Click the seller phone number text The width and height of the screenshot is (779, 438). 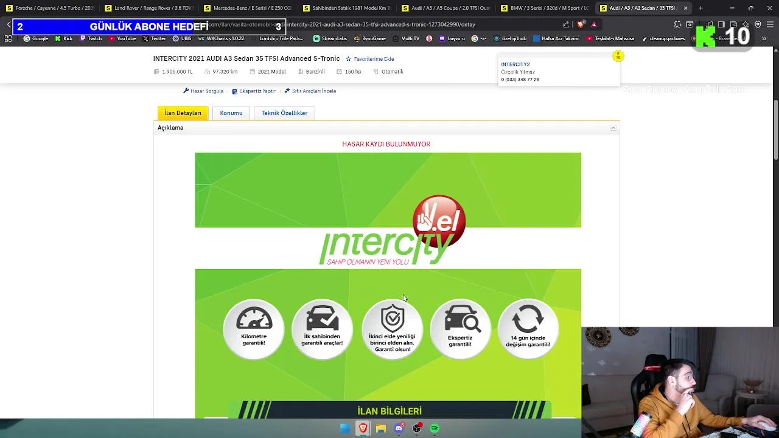[x=520, y=80]
